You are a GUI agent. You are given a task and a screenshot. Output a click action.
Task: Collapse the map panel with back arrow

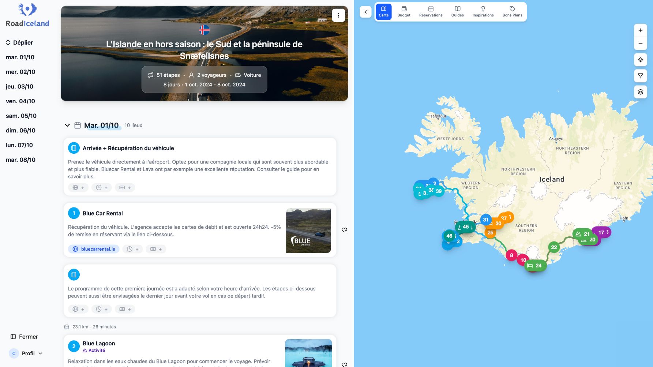[365, 12]
